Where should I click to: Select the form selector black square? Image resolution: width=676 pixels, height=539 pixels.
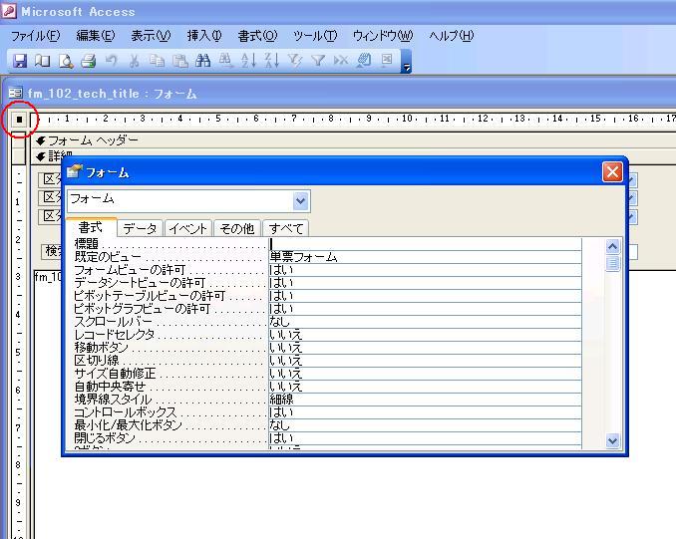point(18,120)
